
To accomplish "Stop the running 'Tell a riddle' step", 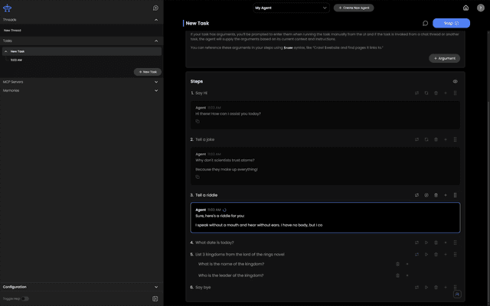I will (x=426, y=195).
